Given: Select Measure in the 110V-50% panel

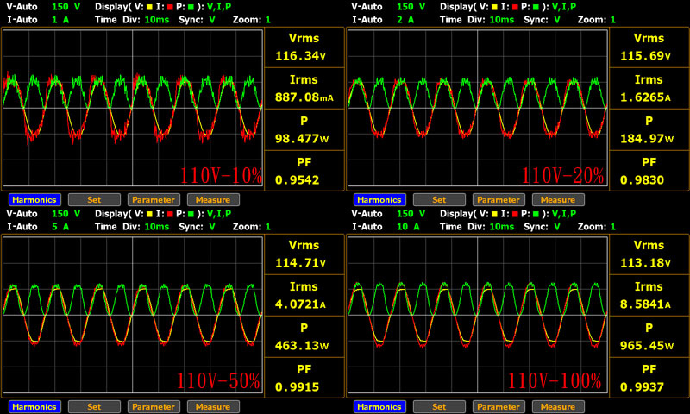Looking at the screenshot, I should [x=213, y=406].
